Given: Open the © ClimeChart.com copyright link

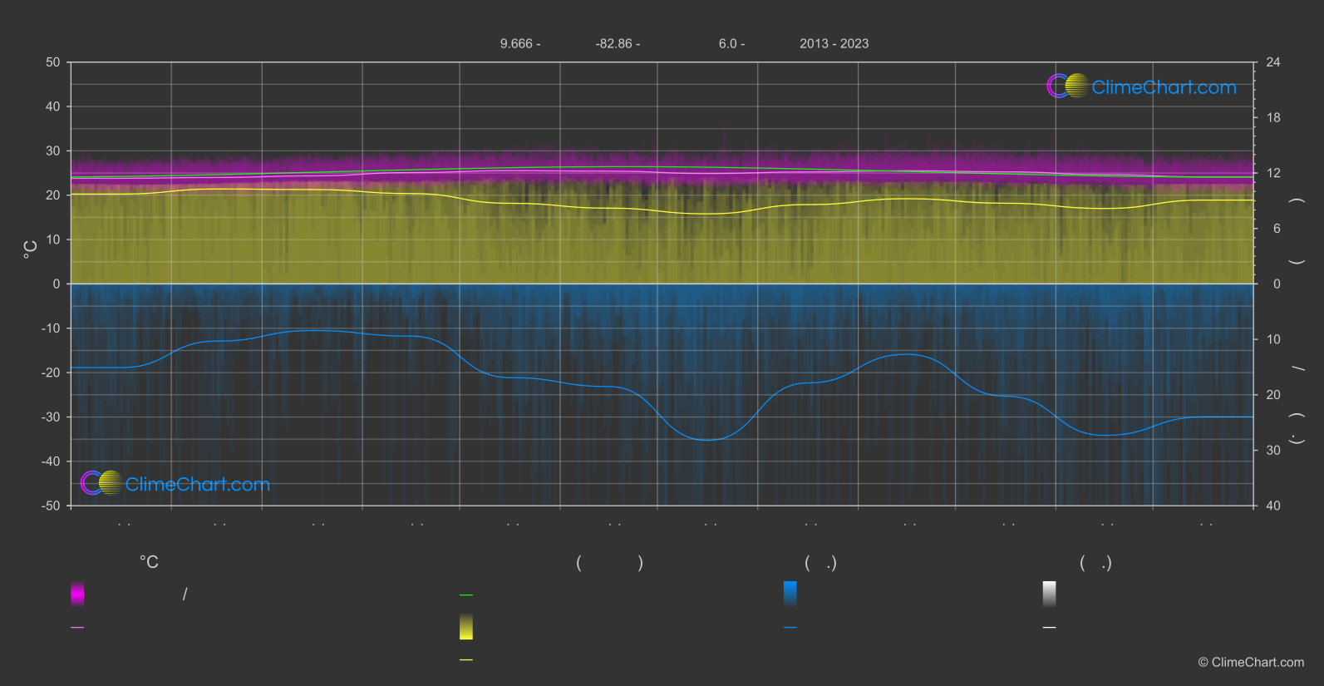Looking at the screenshot, I should 1251,663.
